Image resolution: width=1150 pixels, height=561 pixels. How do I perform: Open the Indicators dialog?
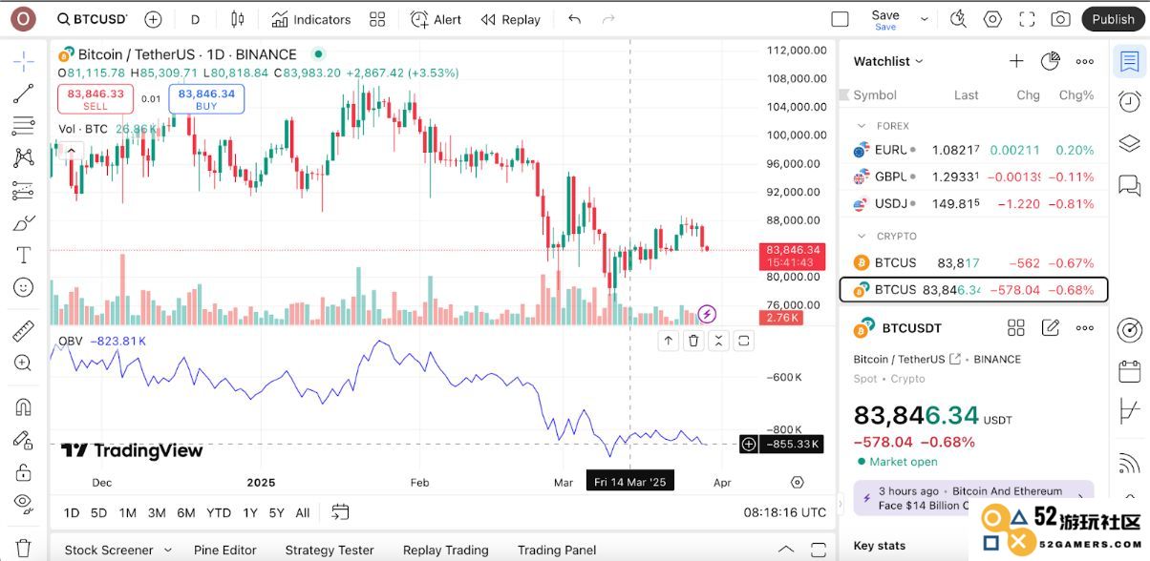(x=311, y=19)
